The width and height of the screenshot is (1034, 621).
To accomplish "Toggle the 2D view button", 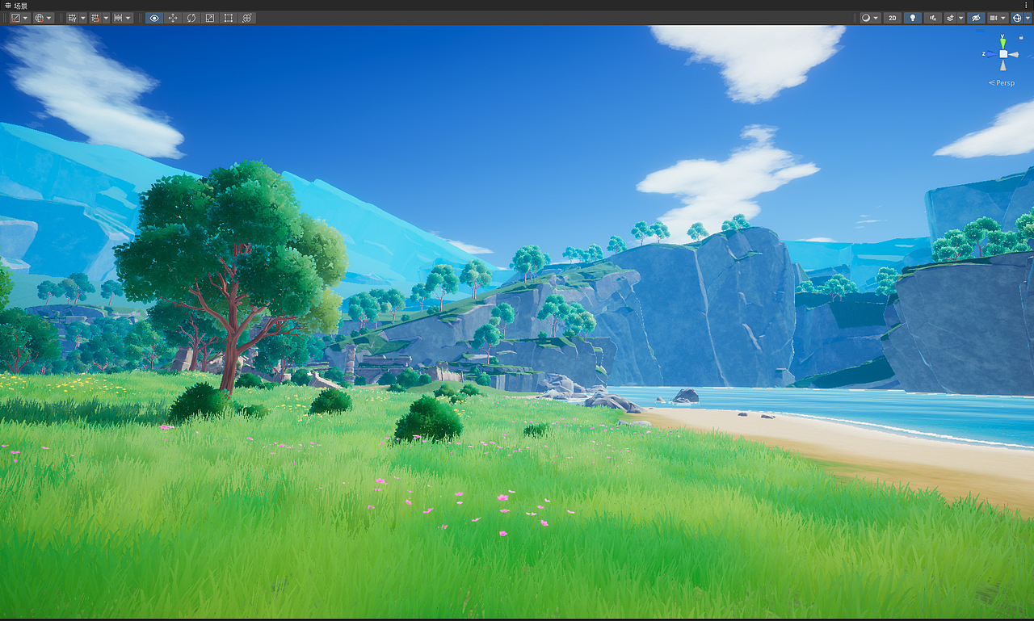I will [893, 18].
